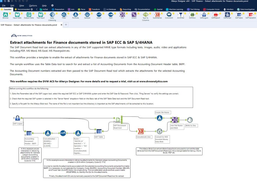Image resolution: width=257 pixels, height=182 pixels.
Task: Close the SAP Finance workflow tab
Action: [62, 25]
